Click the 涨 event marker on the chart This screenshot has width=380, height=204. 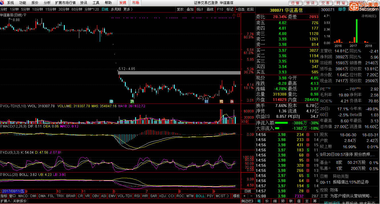pos(232,101)
